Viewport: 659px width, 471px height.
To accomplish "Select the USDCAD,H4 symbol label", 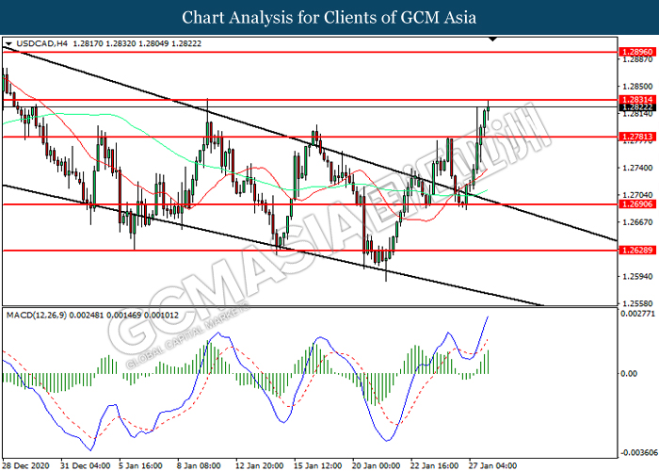I will point(41,43).
